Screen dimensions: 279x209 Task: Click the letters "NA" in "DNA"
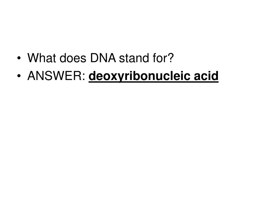107,58
